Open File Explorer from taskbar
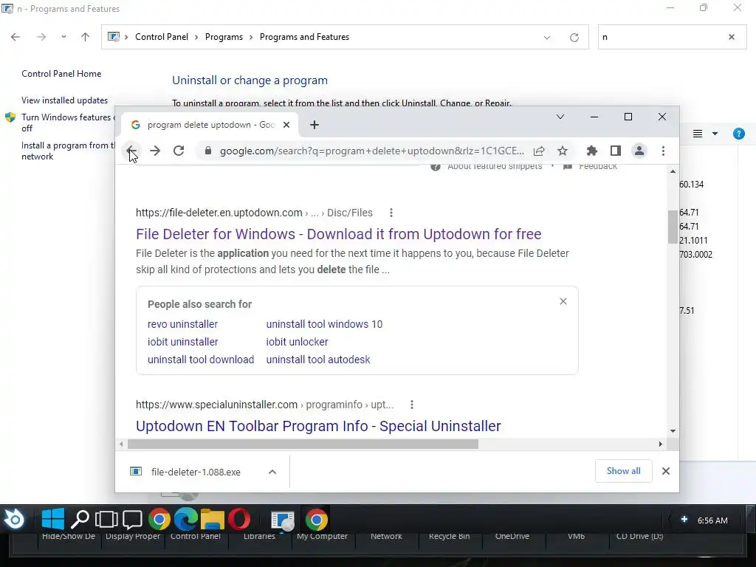The image size is (756, 567). tap(212, 519)
